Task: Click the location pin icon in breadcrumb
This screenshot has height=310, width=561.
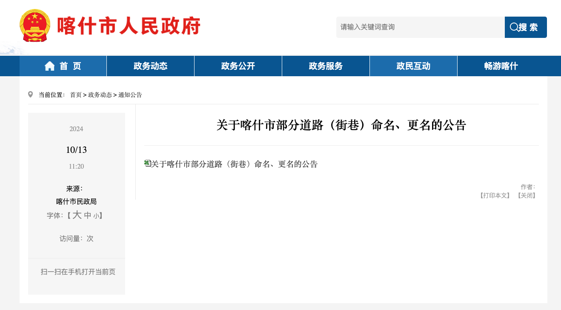Action: click(31, 95)
